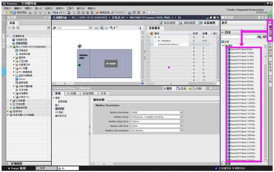Viewport: 274px width, 172px height.
Task: Open the IO tags (IO 变量) tab
Action: (x=72, y=94)
